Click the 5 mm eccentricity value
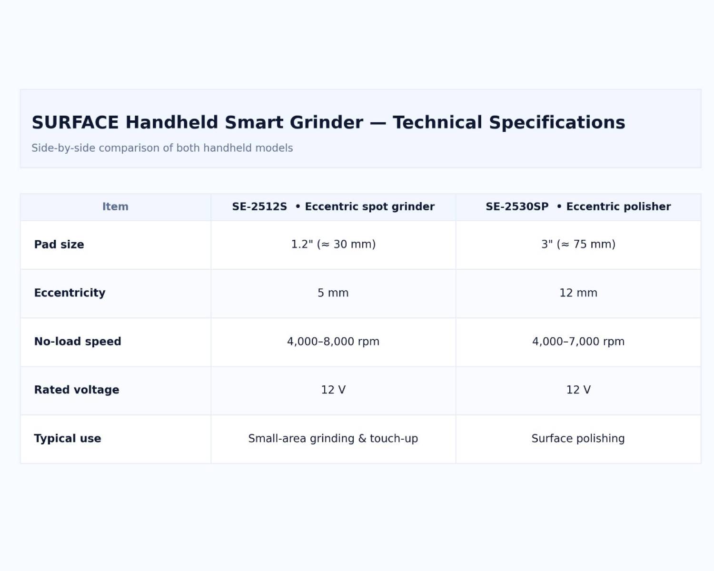 coord(333,293)
